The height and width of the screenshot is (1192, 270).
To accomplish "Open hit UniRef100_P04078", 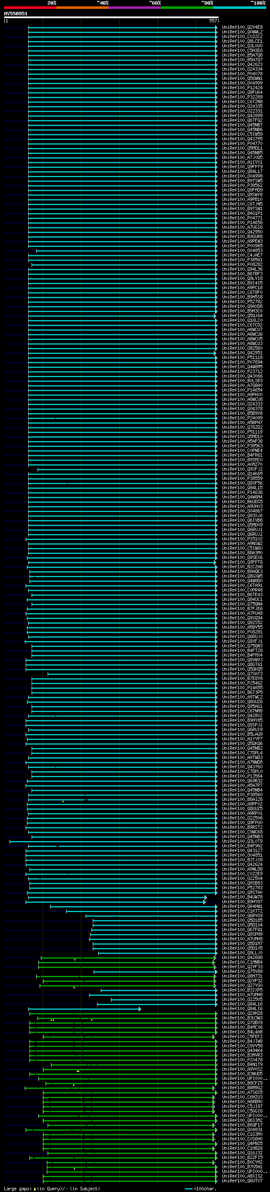I will 242,74.
